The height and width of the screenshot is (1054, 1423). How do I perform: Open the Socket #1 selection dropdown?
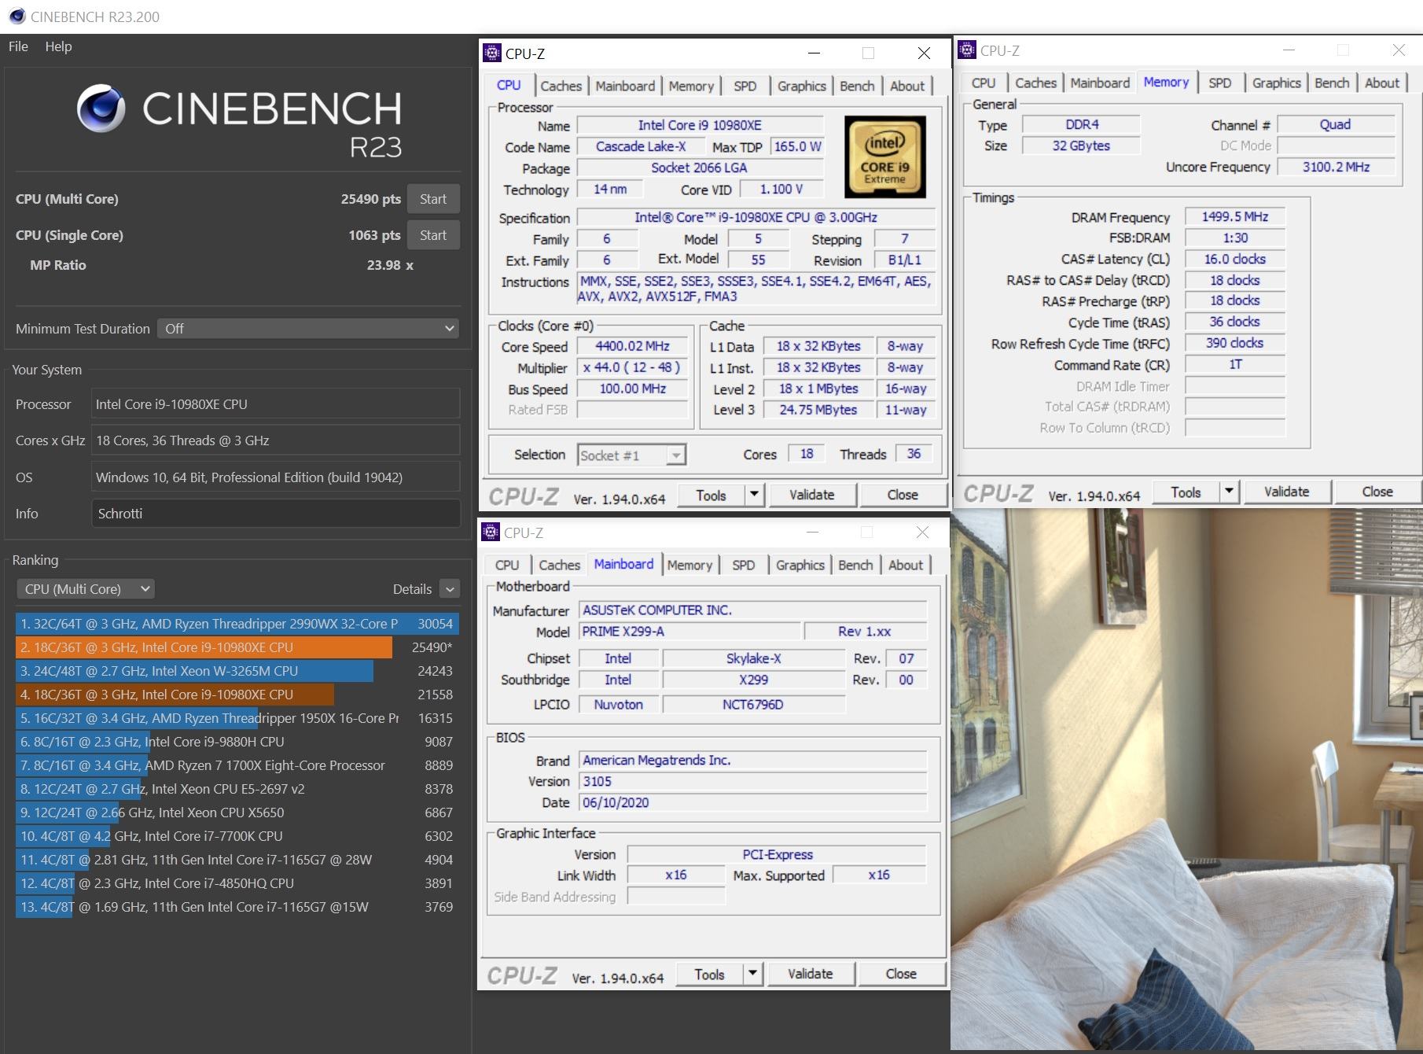tap(632, 455)
